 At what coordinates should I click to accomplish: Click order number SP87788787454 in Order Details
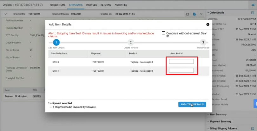[x=247, y=19]
